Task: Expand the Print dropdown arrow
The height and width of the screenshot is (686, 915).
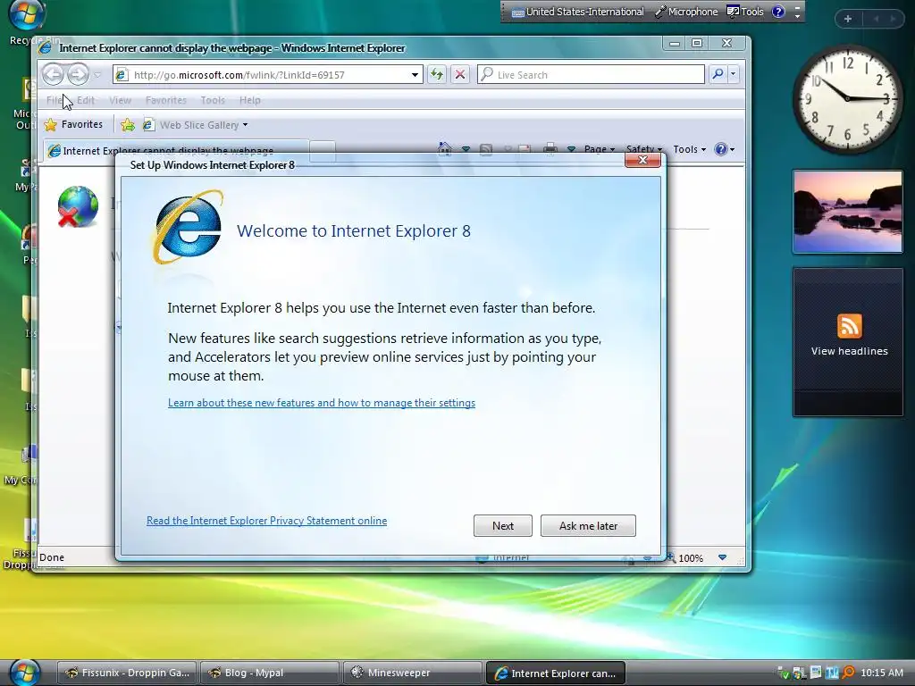Action: 571,149
